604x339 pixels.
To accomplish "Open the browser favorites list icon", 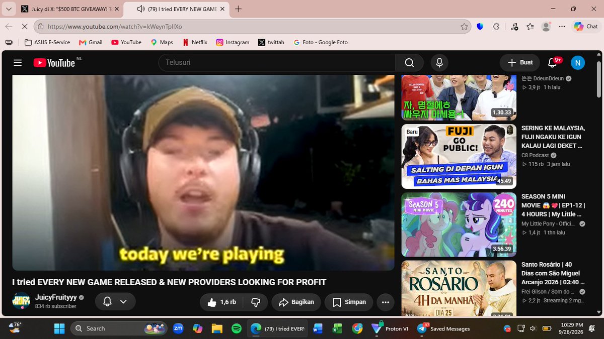I will click(x=530, y=27).
